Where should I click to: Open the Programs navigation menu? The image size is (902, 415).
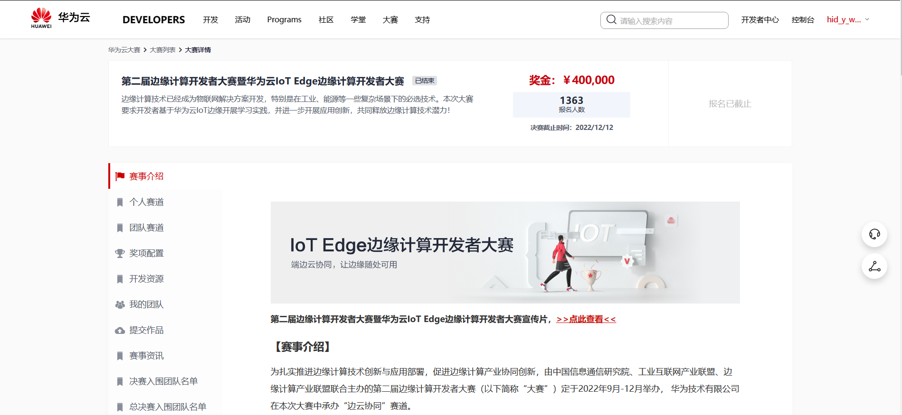pyautogui.click(x=285, y=20)
